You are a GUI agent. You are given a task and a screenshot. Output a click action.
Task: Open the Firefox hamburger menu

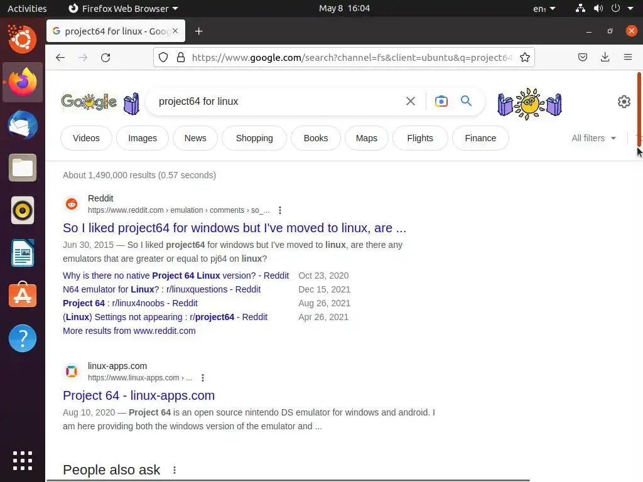pyautogui.click(x=628, y=57)
